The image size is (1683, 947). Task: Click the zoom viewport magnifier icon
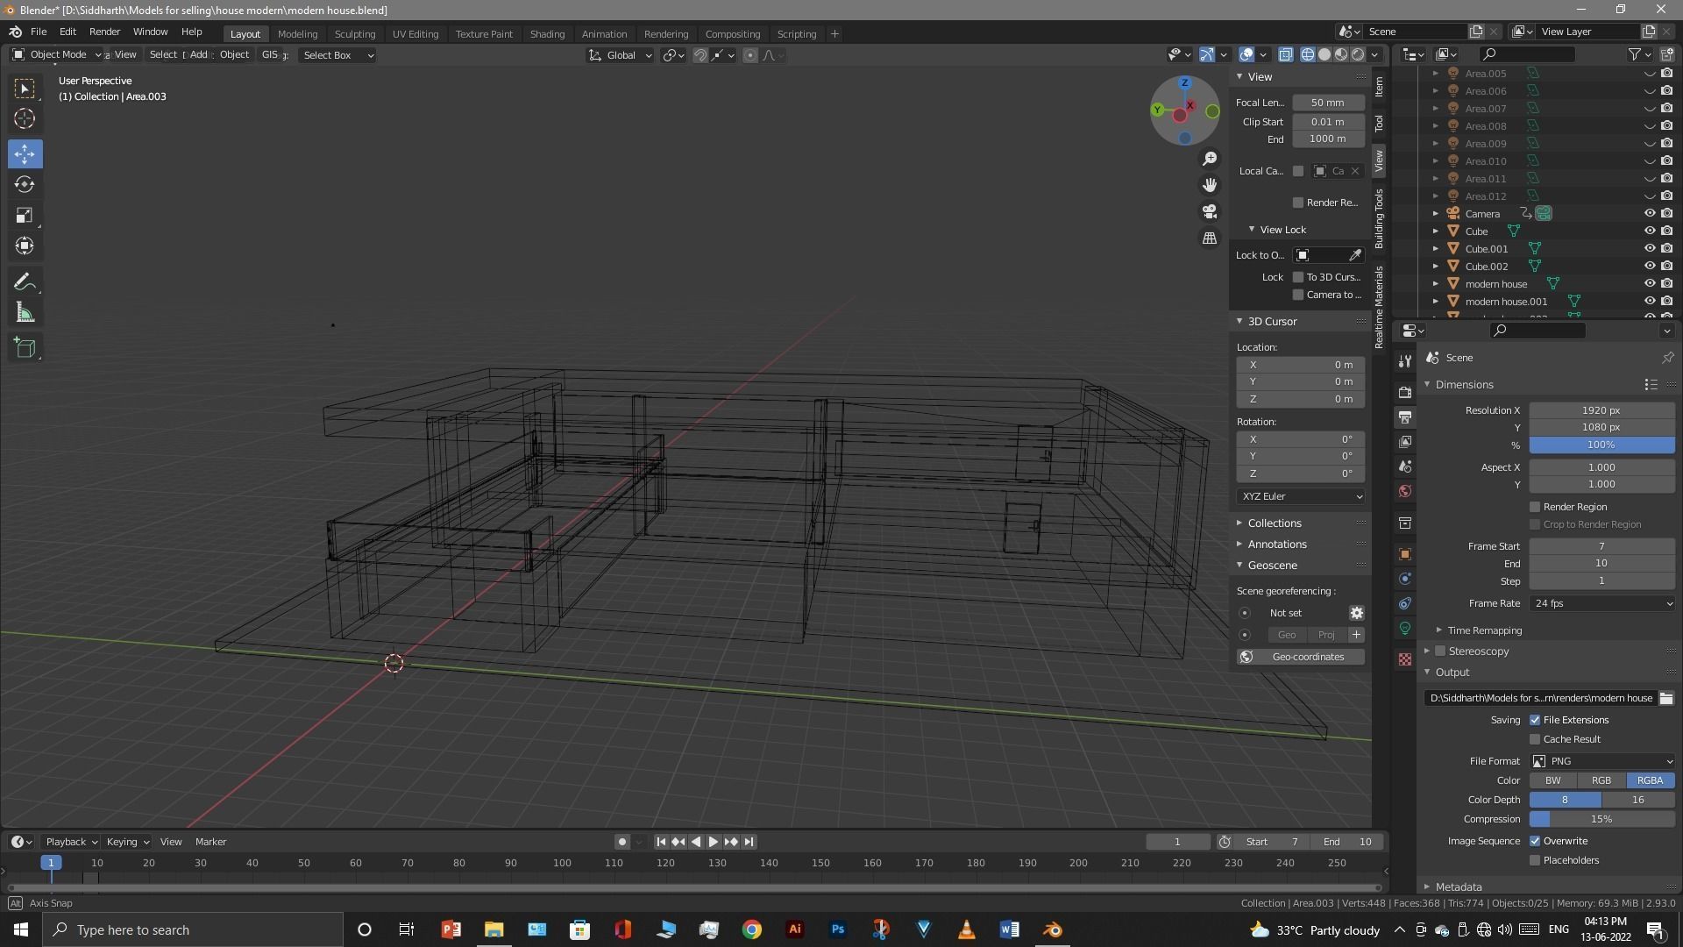pyautogui.click(x=1210, y=159)
